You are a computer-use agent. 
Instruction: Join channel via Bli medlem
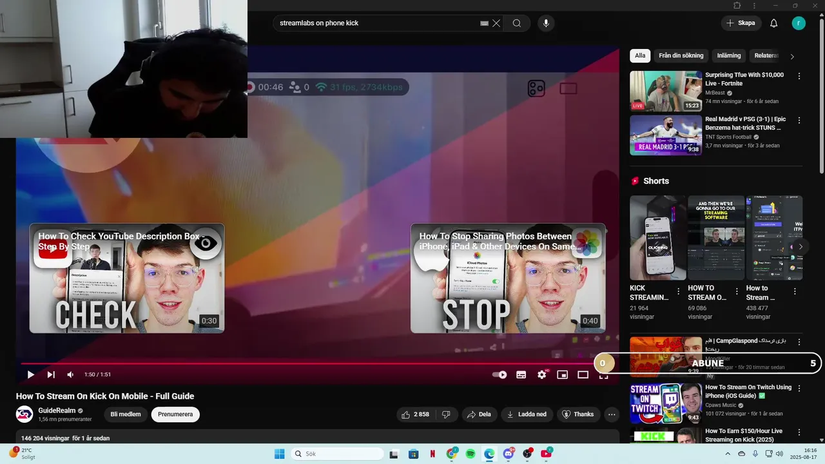(126, 414)
